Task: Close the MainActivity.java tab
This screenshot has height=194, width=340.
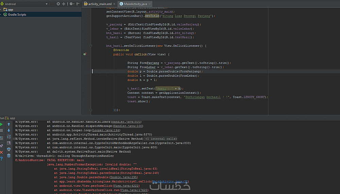Action: coord(149,4)
